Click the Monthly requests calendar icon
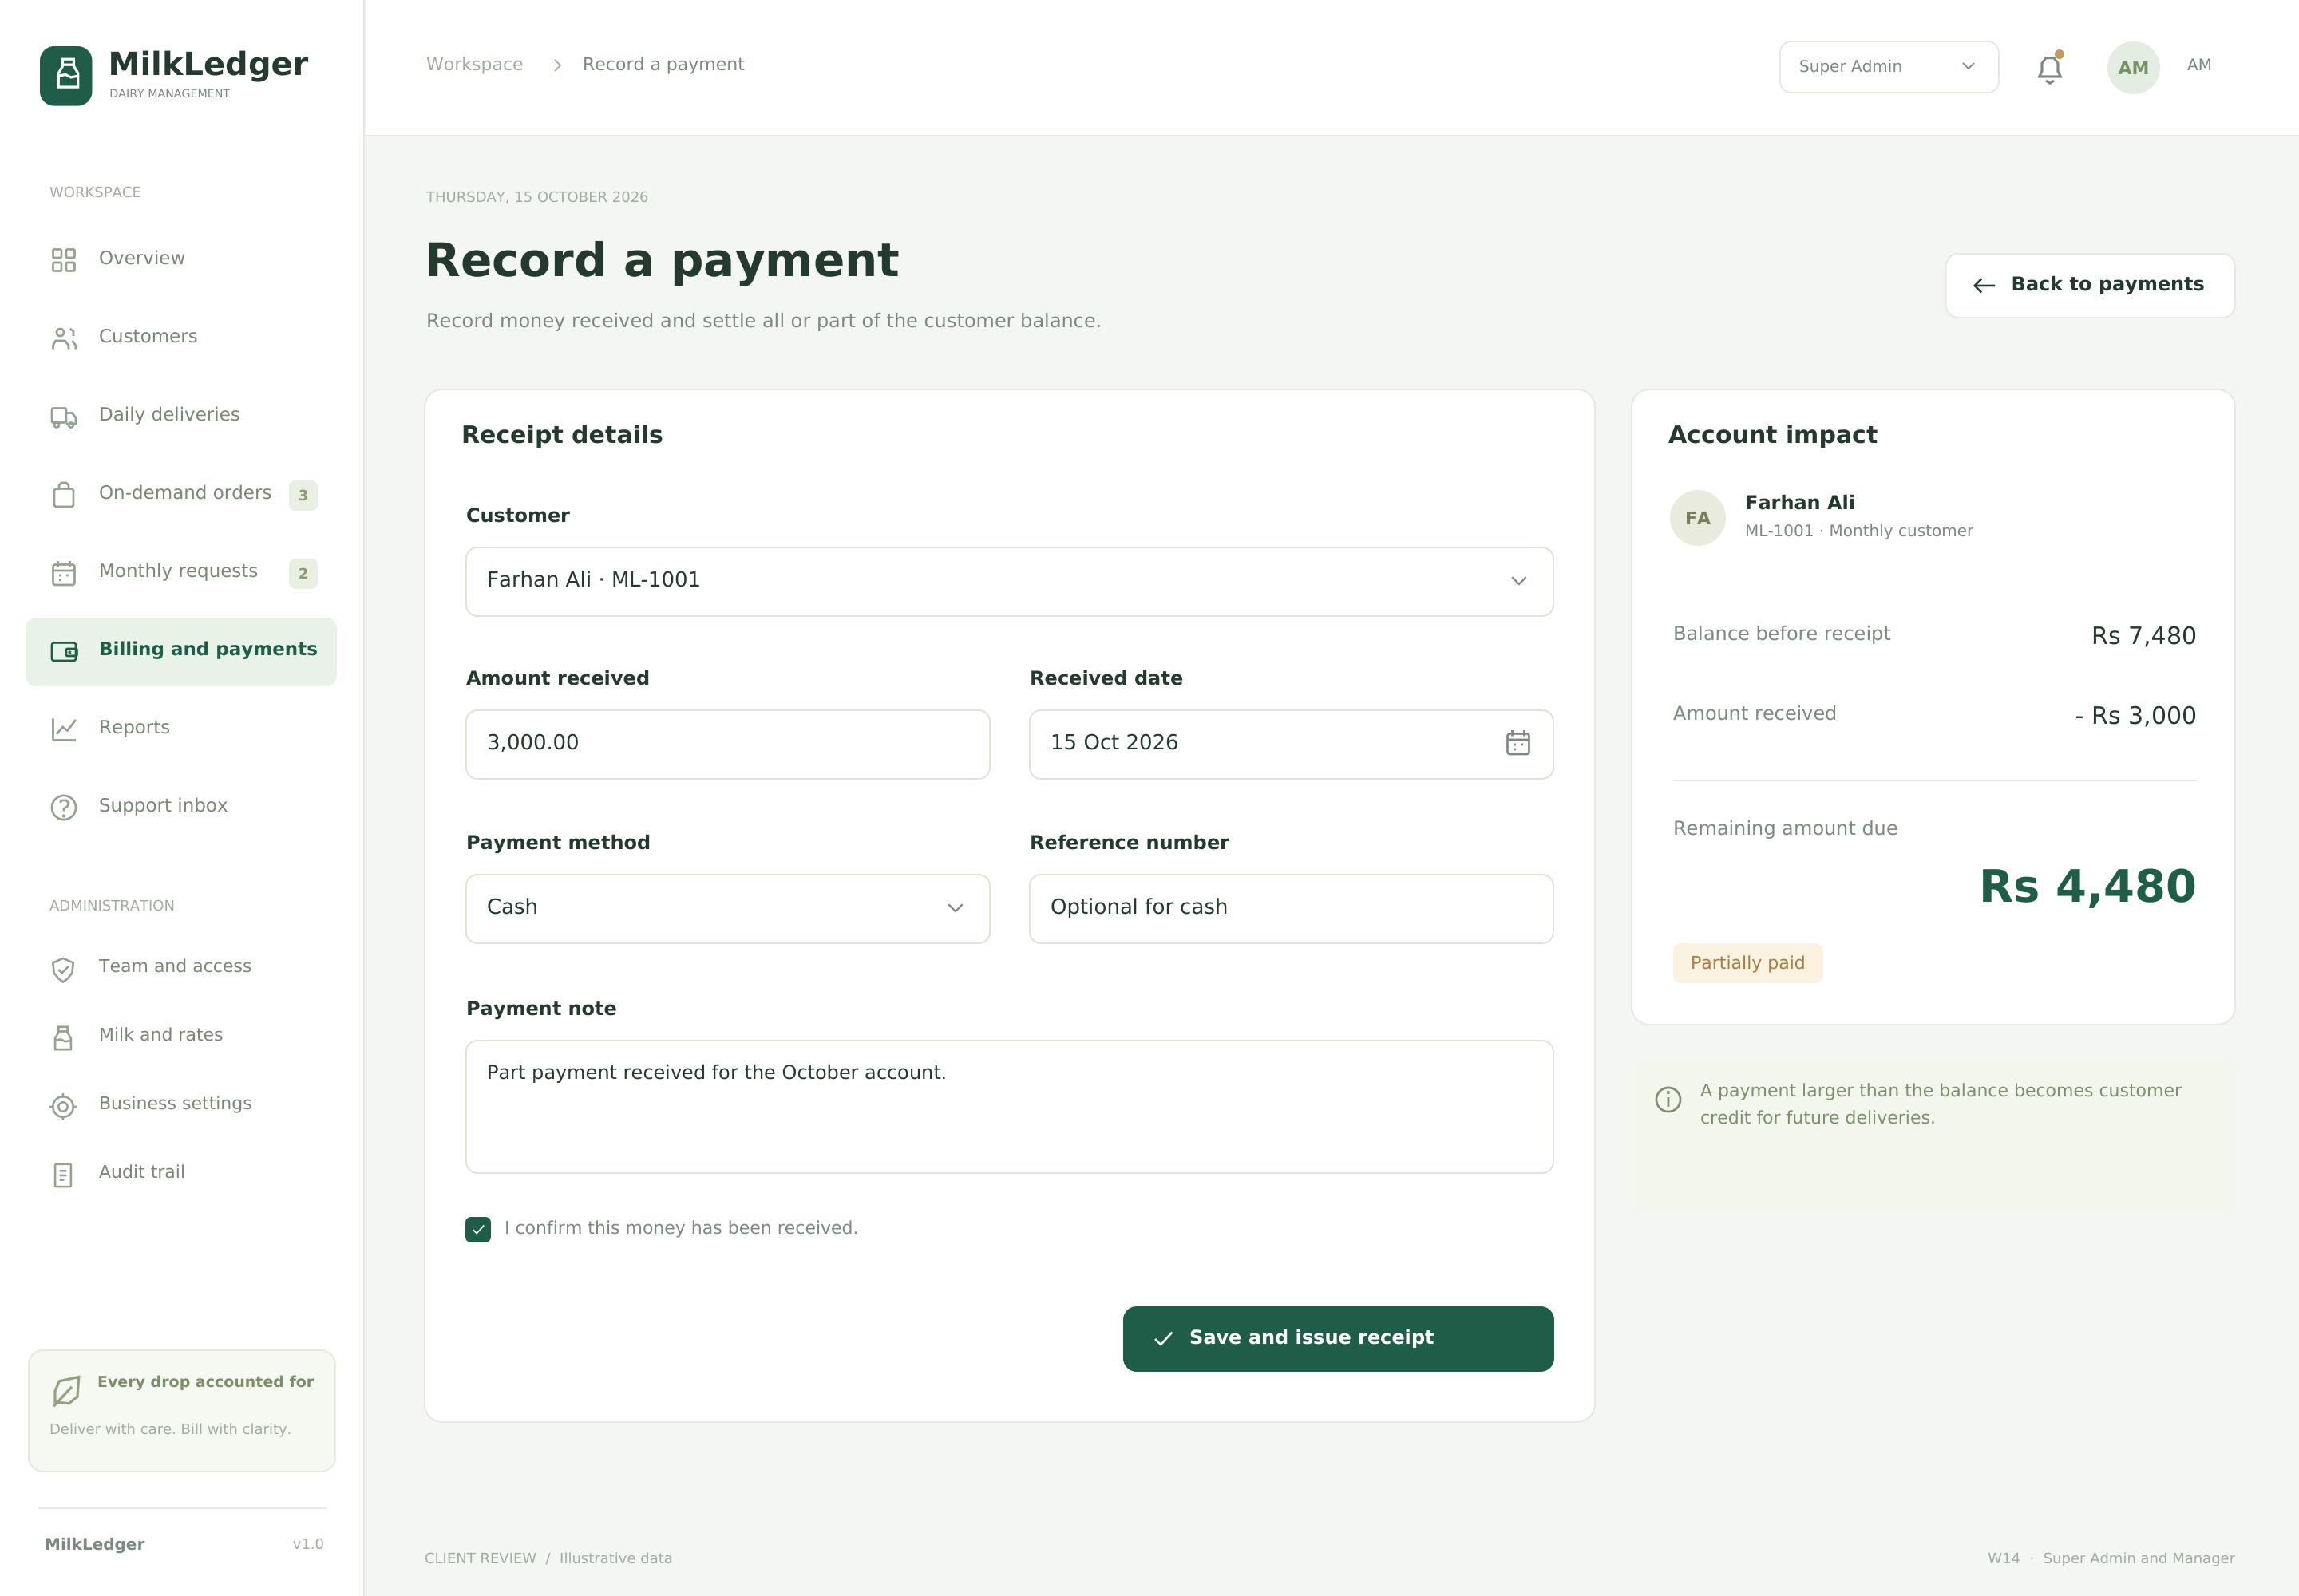Viewport: 2299px width, 1596px height. pos(64,573)
